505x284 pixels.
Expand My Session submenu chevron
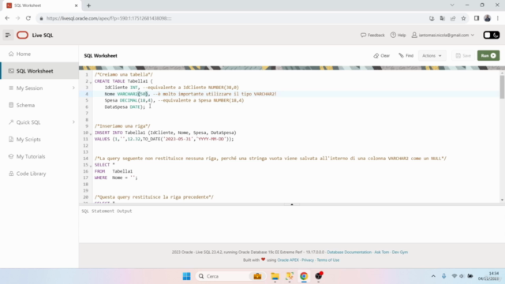click(73, 88)
